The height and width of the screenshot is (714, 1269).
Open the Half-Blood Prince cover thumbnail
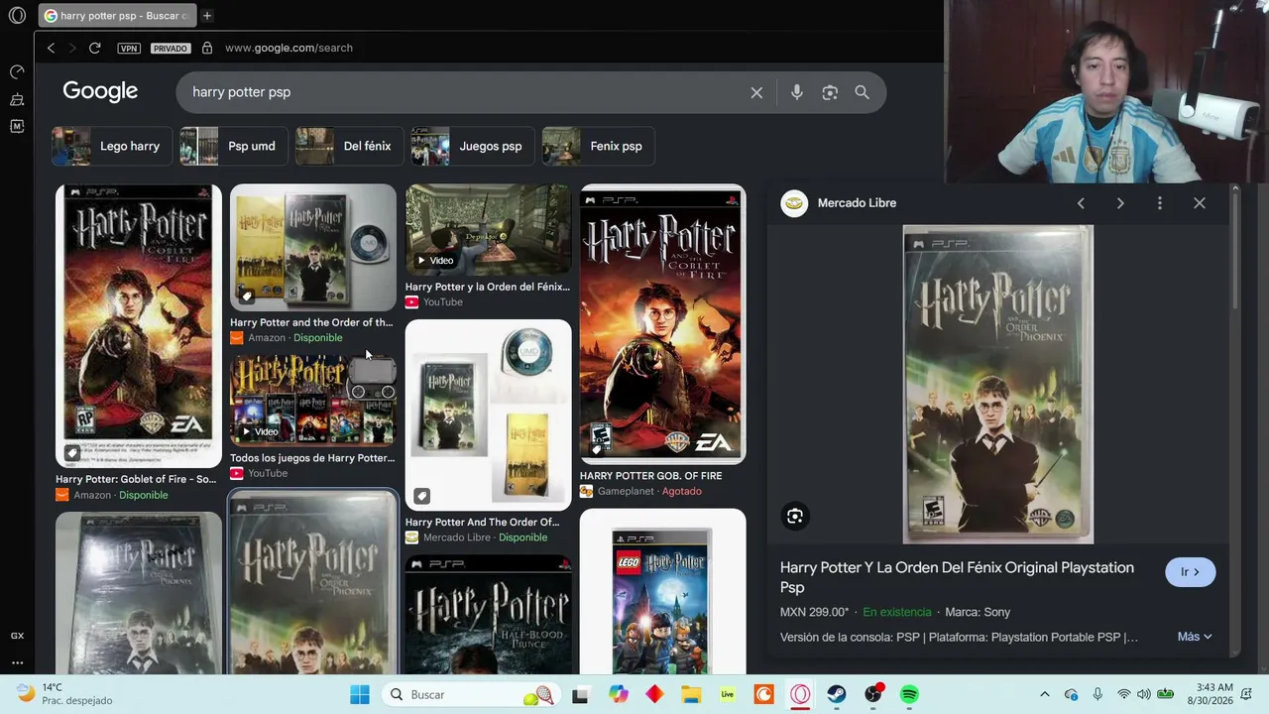488,615
